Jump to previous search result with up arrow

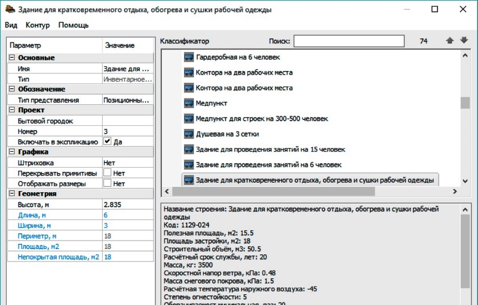[450, 41]
